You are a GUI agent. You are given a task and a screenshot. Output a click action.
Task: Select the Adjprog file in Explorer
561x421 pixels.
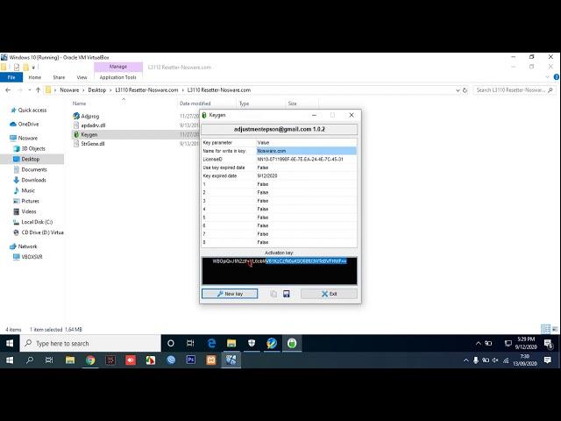coord(89,116)
